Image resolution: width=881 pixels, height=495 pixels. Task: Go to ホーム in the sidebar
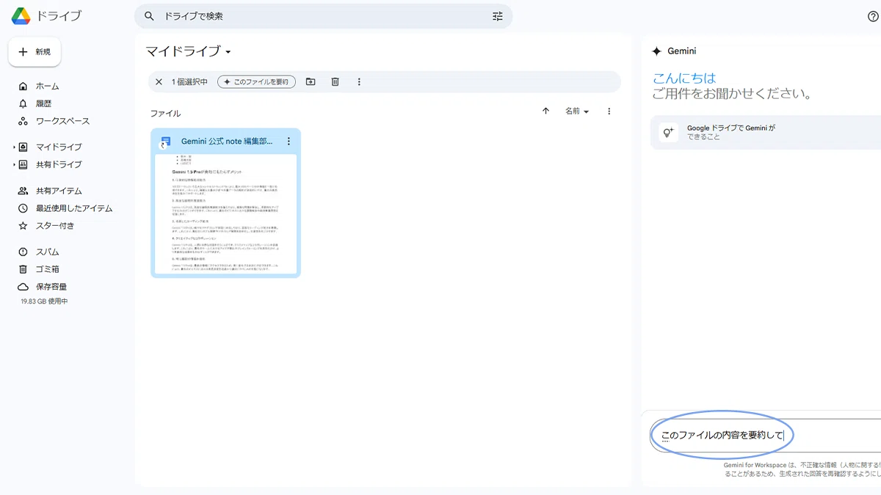click(x=48, y=86)
